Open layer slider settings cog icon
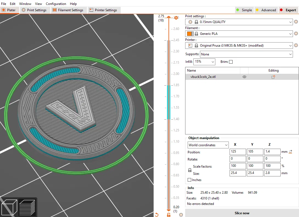 click(x=181, y=215)
